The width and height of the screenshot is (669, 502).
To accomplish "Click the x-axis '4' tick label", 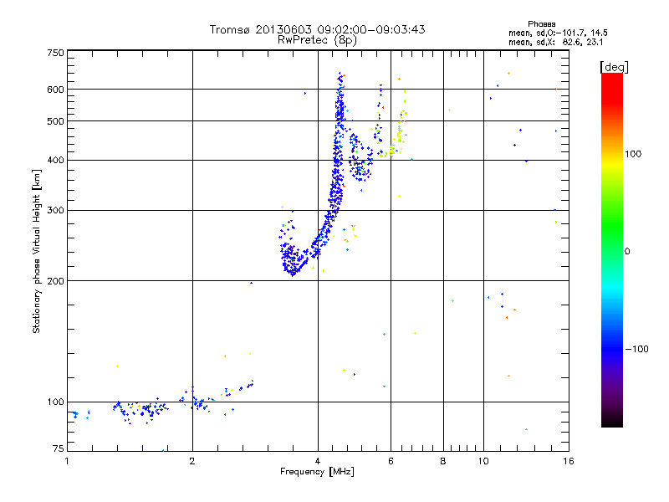I will (318, 461).
